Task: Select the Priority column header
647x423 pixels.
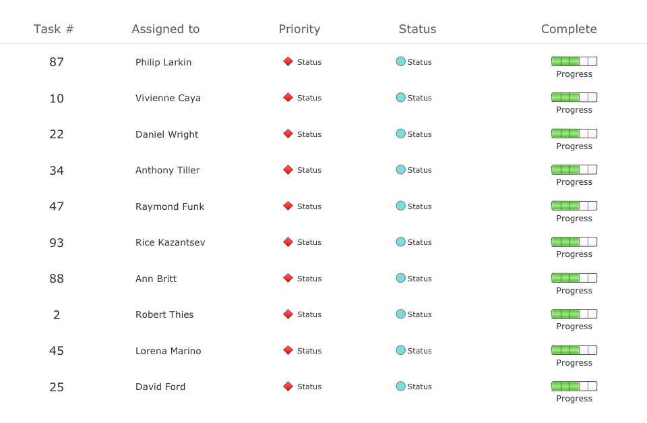Action: (x=299, y=29)
